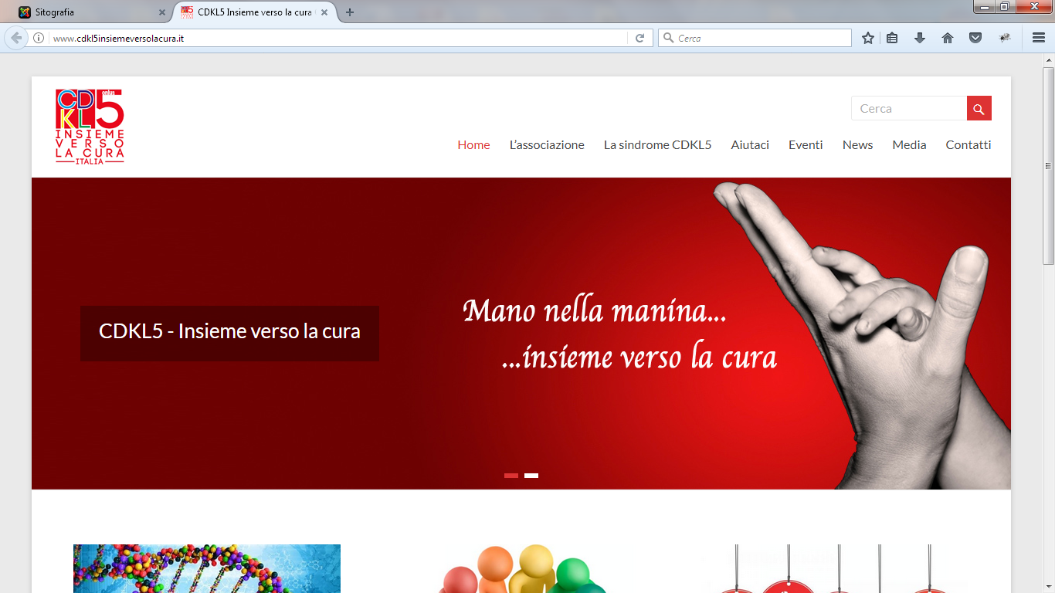Screen dimensions: 1055x593
Task: Open a new tab with plus button
Action: (350, 12)
